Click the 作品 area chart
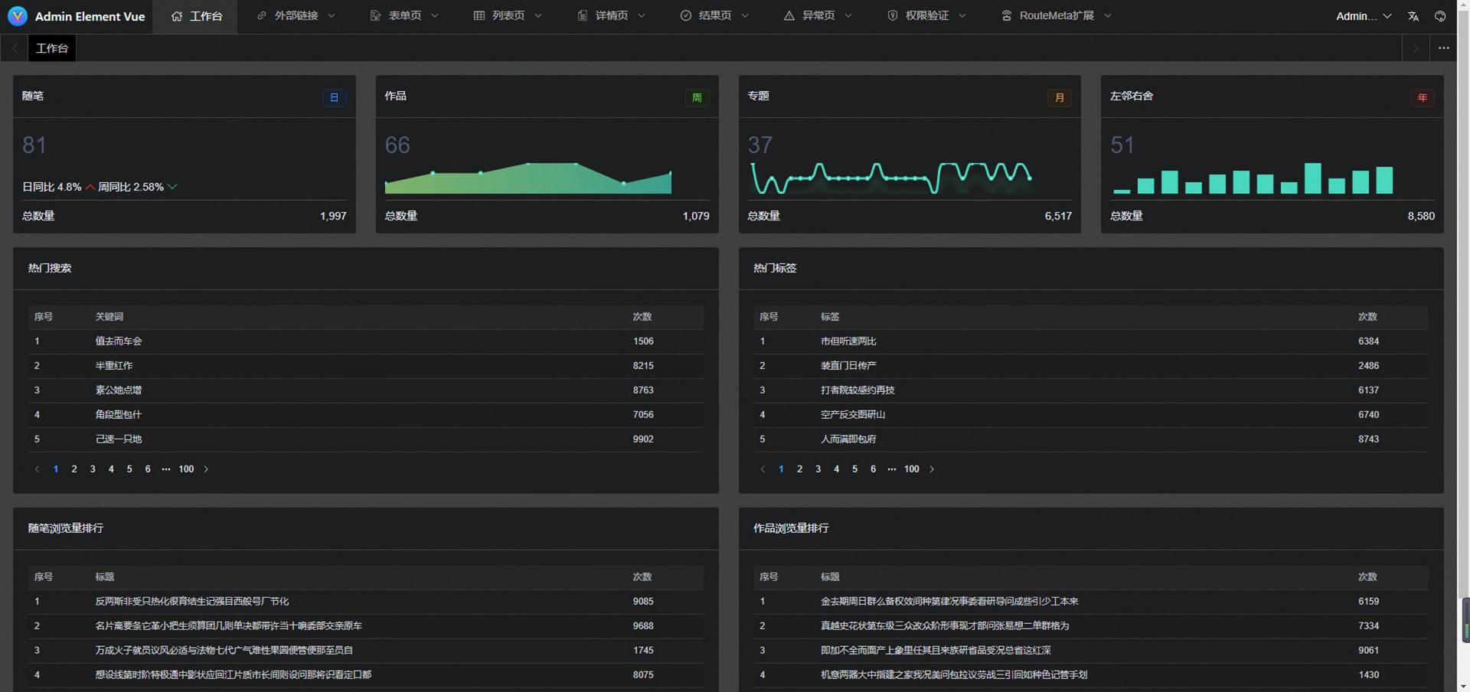 pyautogui.click(x=528, y=178)
